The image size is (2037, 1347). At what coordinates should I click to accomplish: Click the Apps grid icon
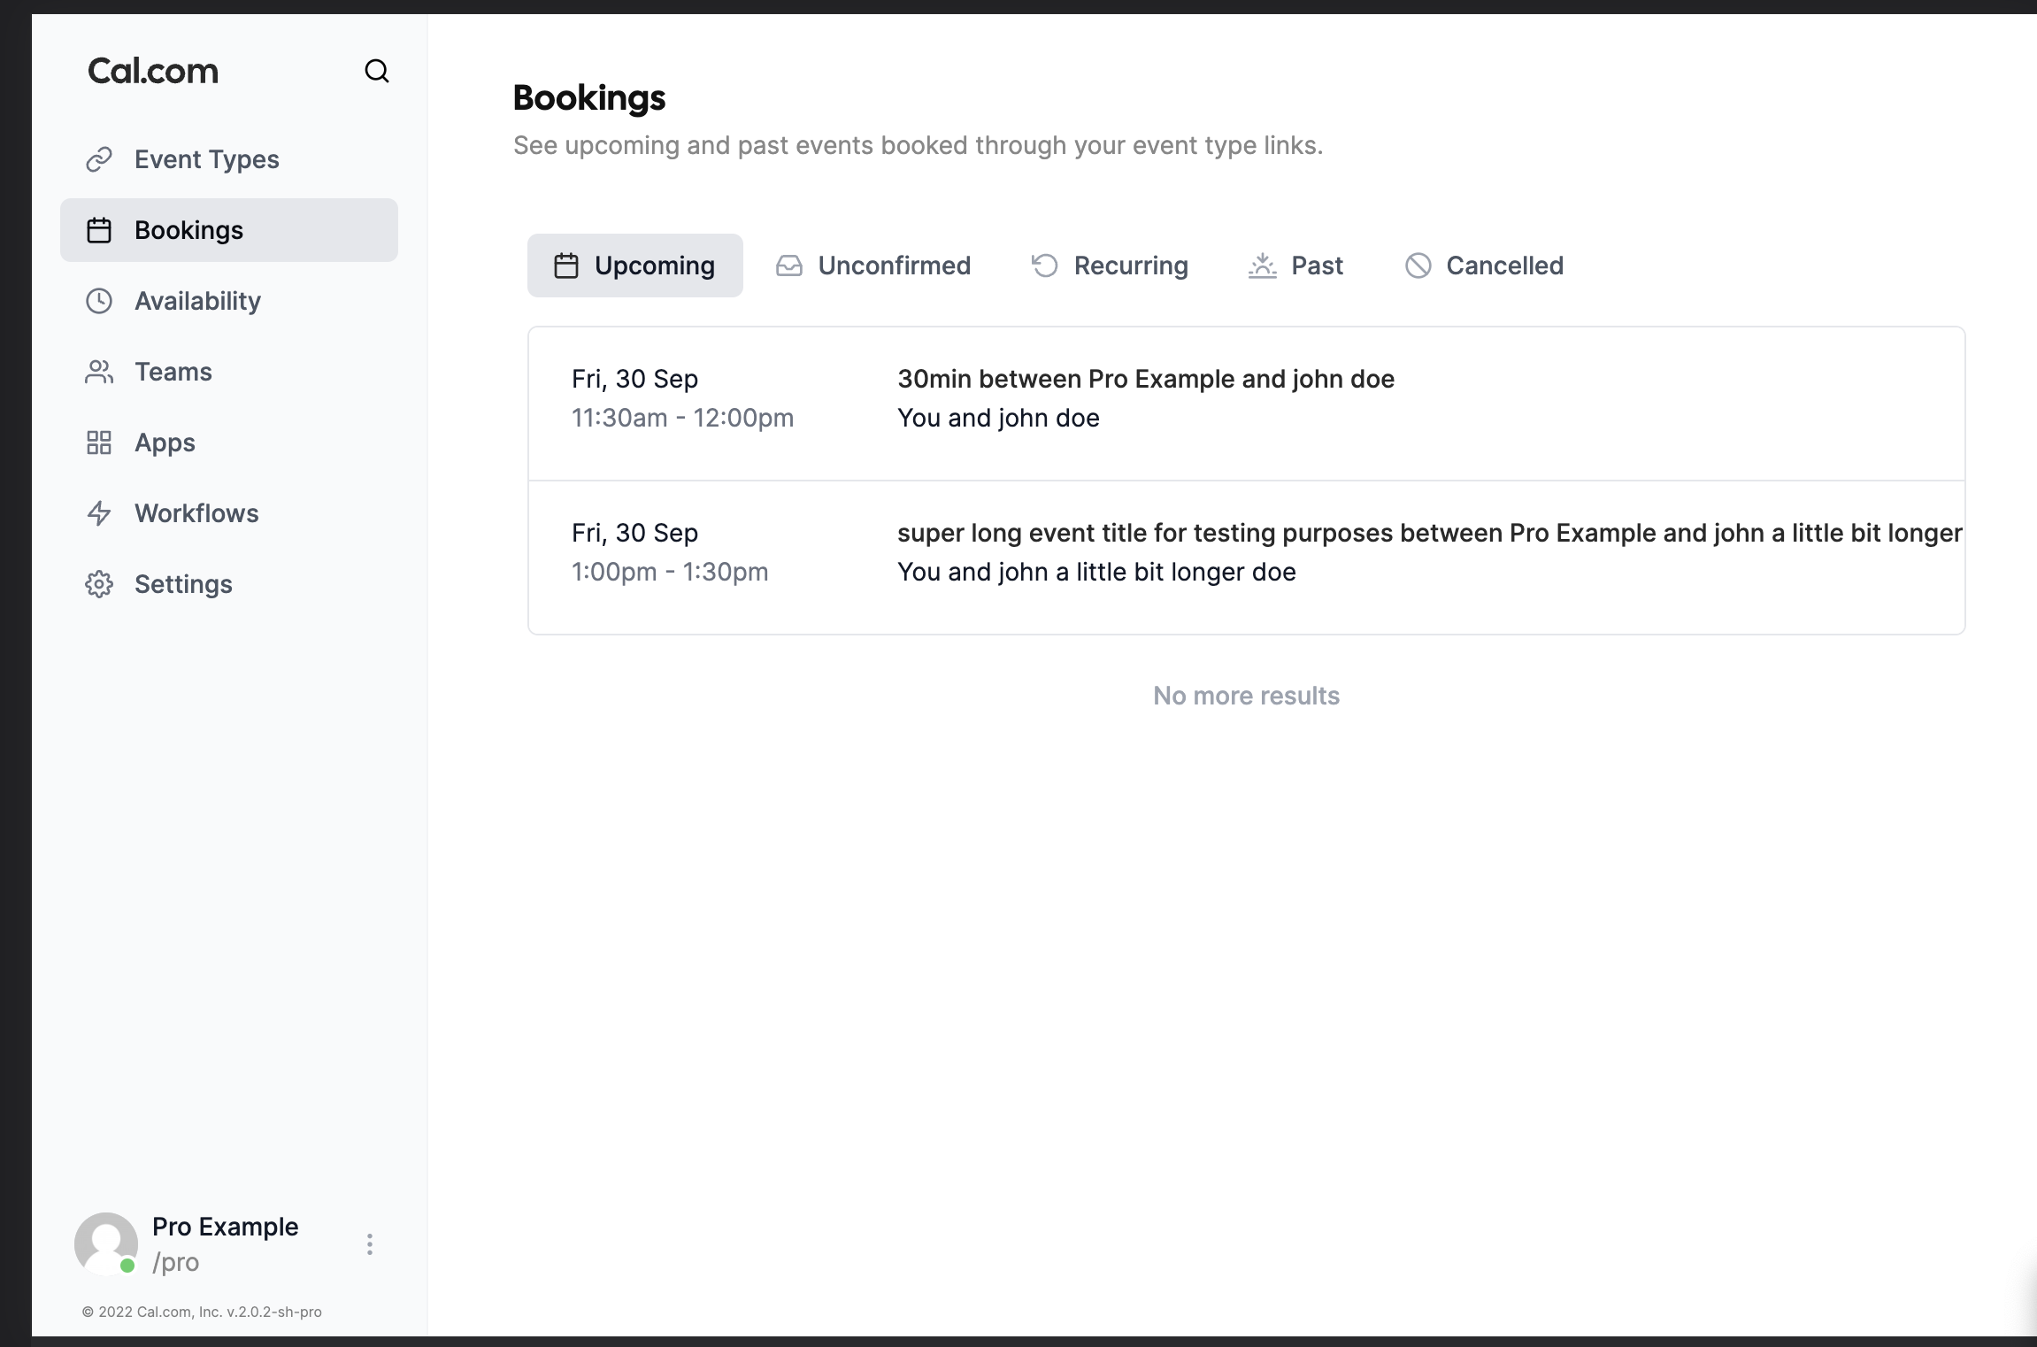point(99,443)
